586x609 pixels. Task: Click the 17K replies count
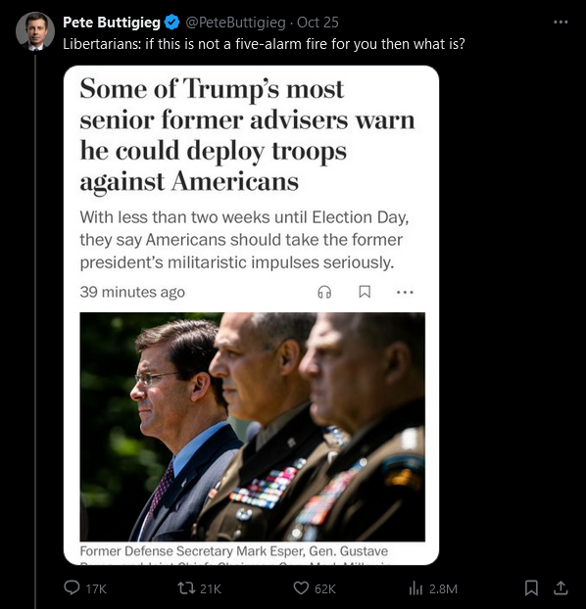[x=96, y=588]
